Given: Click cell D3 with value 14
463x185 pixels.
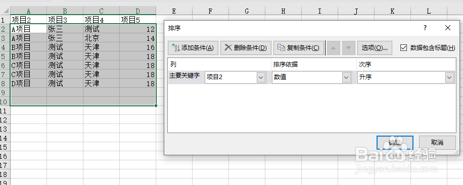Looking at the screenshot, I should (138, 38).
